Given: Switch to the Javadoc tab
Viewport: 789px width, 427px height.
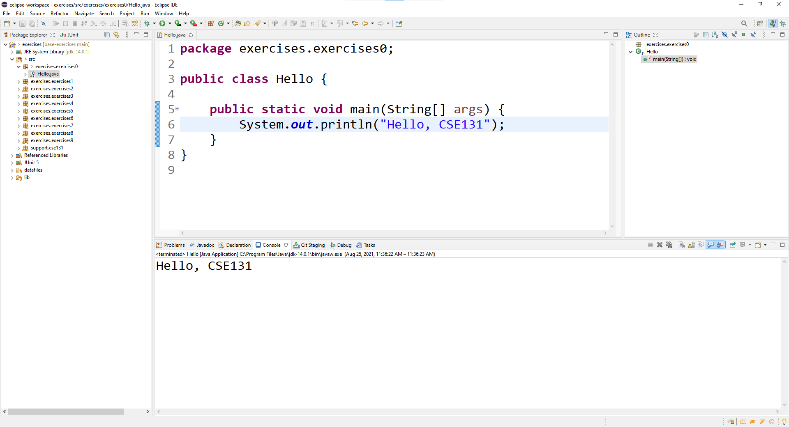Looking at the screenshot, I should pyautogui.click(x=202, y=245).
